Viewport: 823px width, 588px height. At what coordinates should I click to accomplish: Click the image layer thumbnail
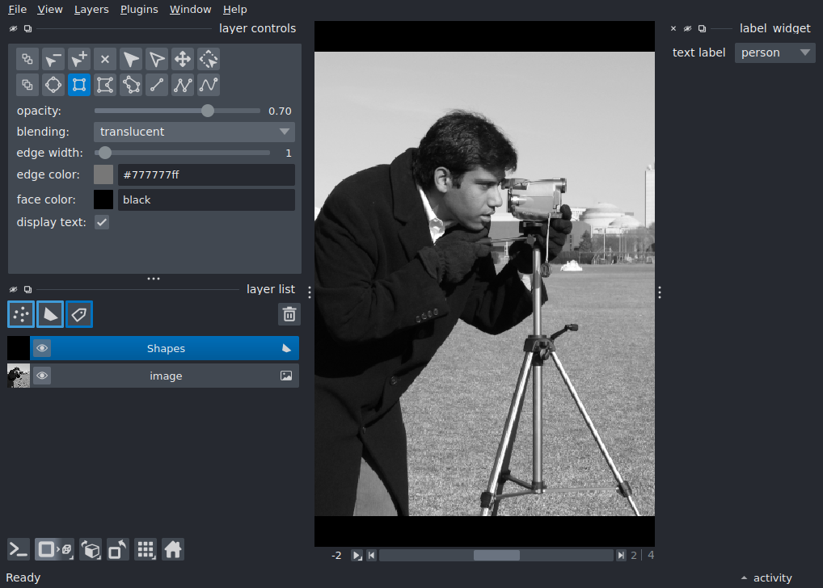(x=19, y=376)
